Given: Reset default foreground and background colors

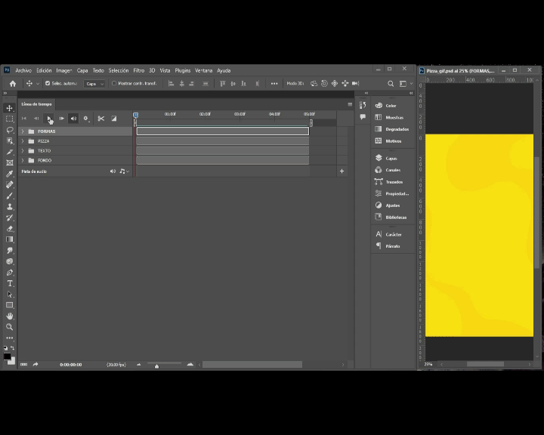Looking at the screenshot, I should tap(5, 348).
